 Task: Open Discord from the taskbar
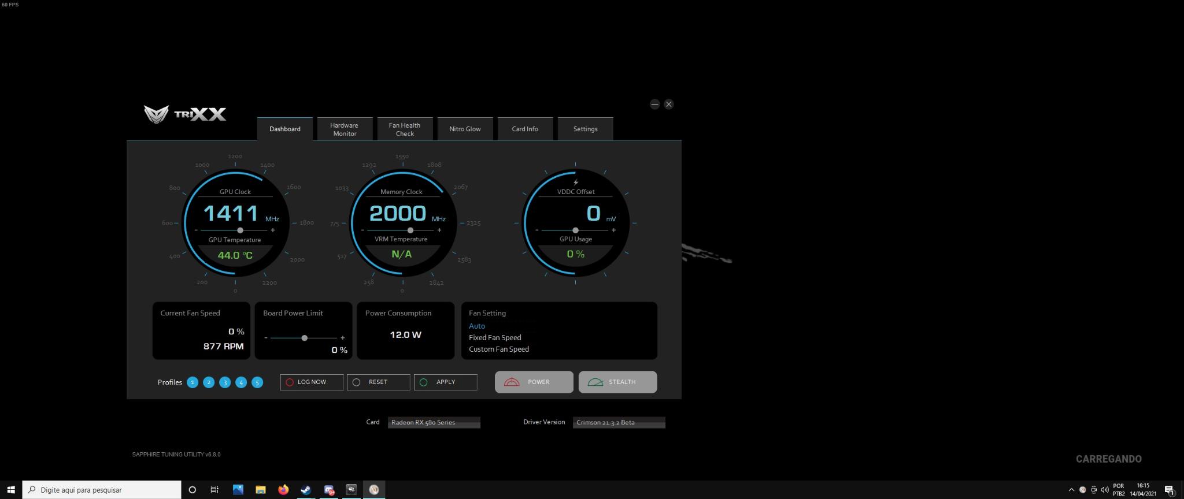coord(329,490)
